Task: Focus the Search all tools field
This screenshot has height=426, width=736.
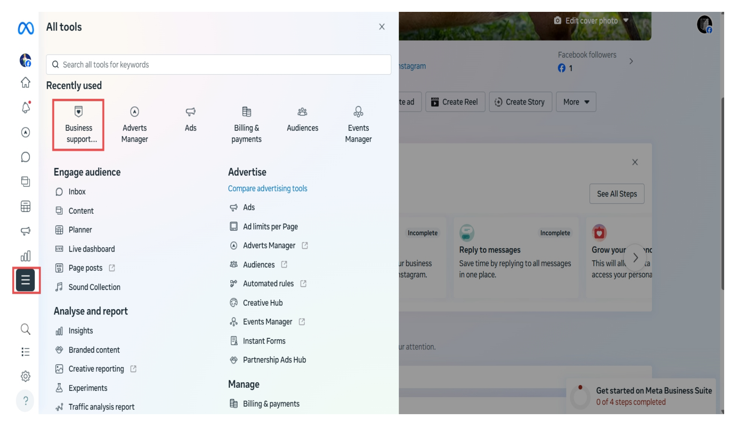Action: 219,65
